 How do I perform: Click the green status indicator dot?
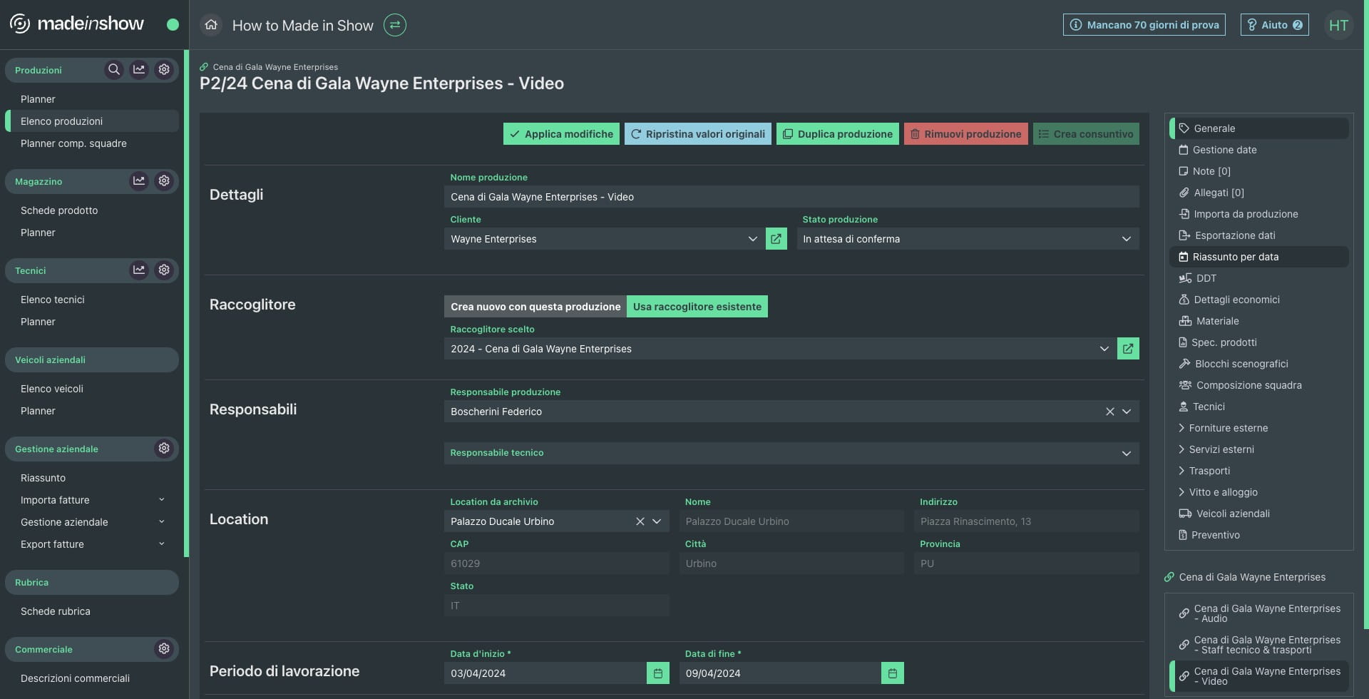tap(173, 25)
